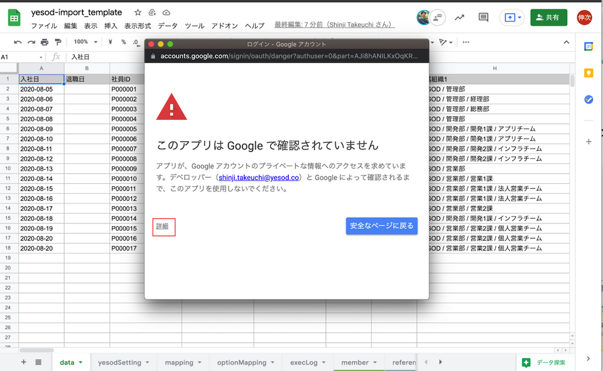Check the cloud save status icon
Screen dimensions: 603x371
click(x=166, y=13)
